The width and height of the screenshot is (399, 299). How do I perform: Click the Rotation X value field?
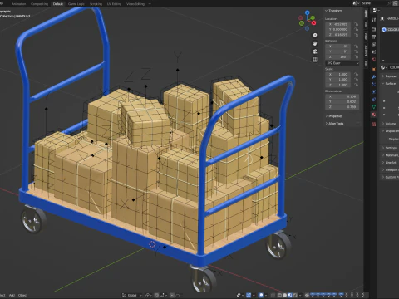coord(338,47)
